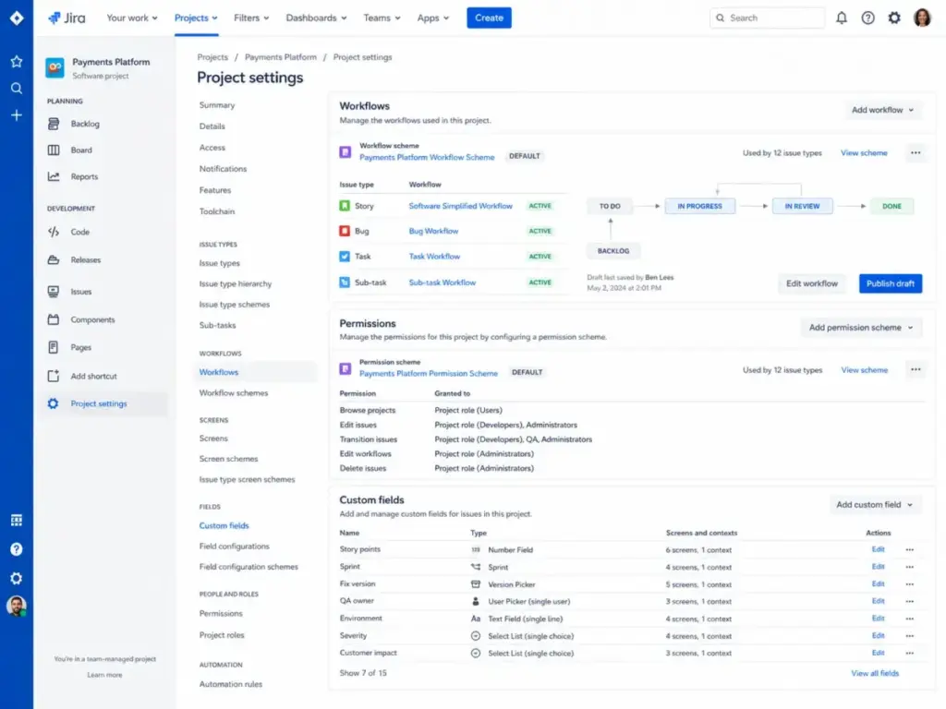946x709 pixels.
Task: Click Edit for the Sprint custom field
Action: click(878, 567)
